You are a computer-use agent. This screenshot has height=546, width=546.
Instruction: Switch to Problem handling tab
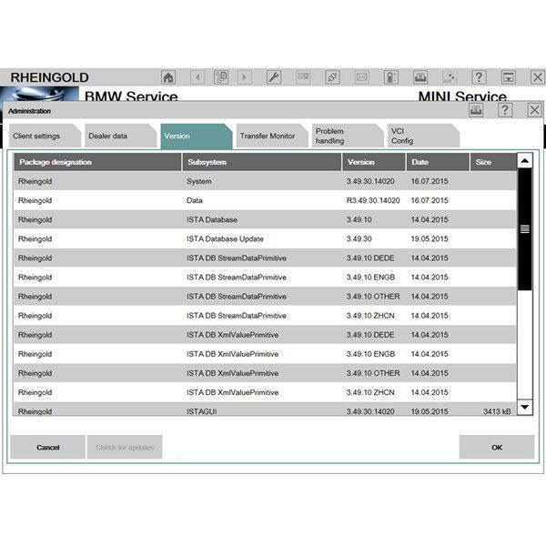[348, 136]
